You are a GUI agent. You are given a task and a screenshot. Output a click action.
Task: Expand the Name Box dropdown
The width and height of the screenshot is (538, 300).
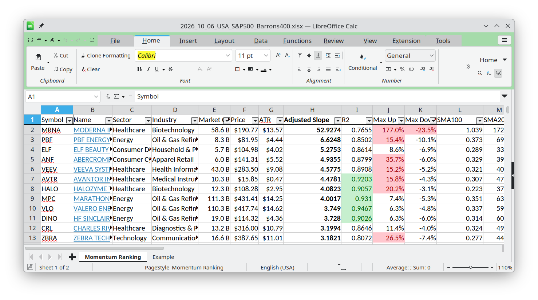coord(96,97)
